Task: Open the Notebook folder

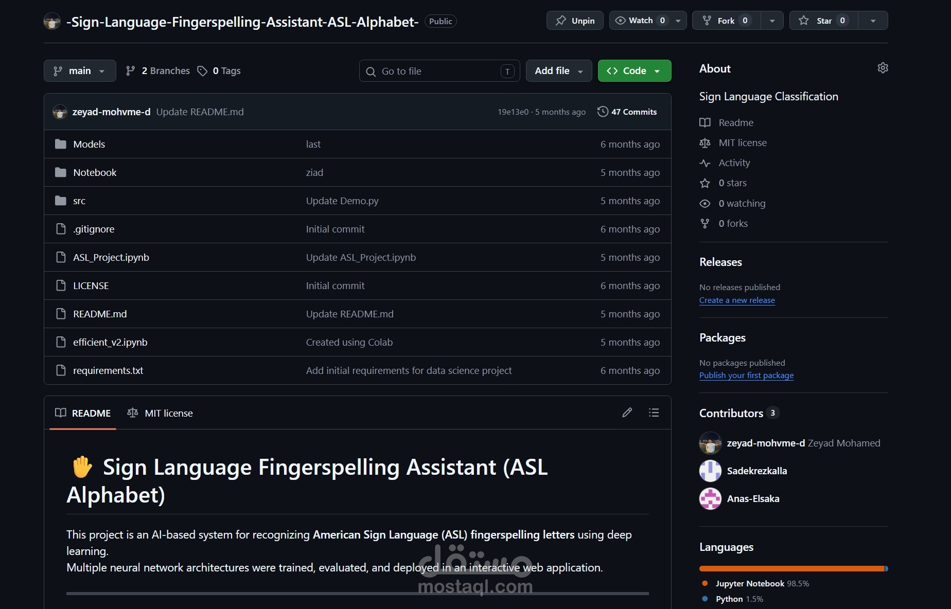Action: (x=95, y=172)
